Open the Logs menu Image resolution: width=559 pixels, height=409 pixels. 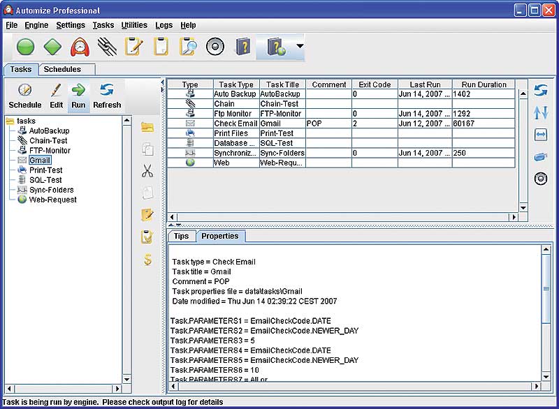coord(164,25)
